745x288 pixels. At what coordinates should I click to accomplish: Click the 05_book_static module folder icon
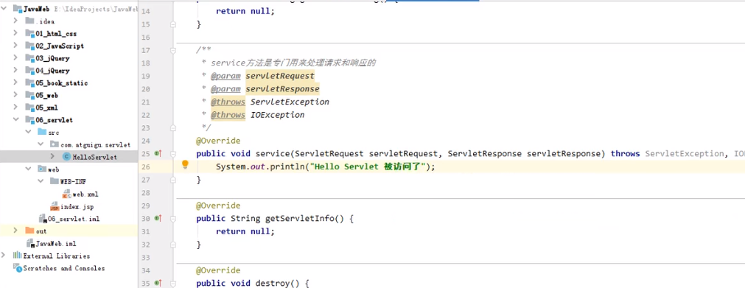point(30,82)
